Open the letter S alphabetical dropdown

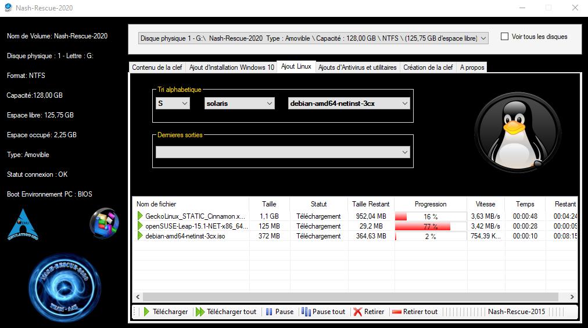pos(173,103)
